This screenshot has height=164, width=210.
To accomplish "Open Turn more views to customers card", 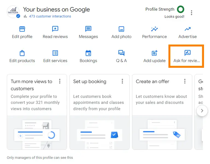I will 37,112.
